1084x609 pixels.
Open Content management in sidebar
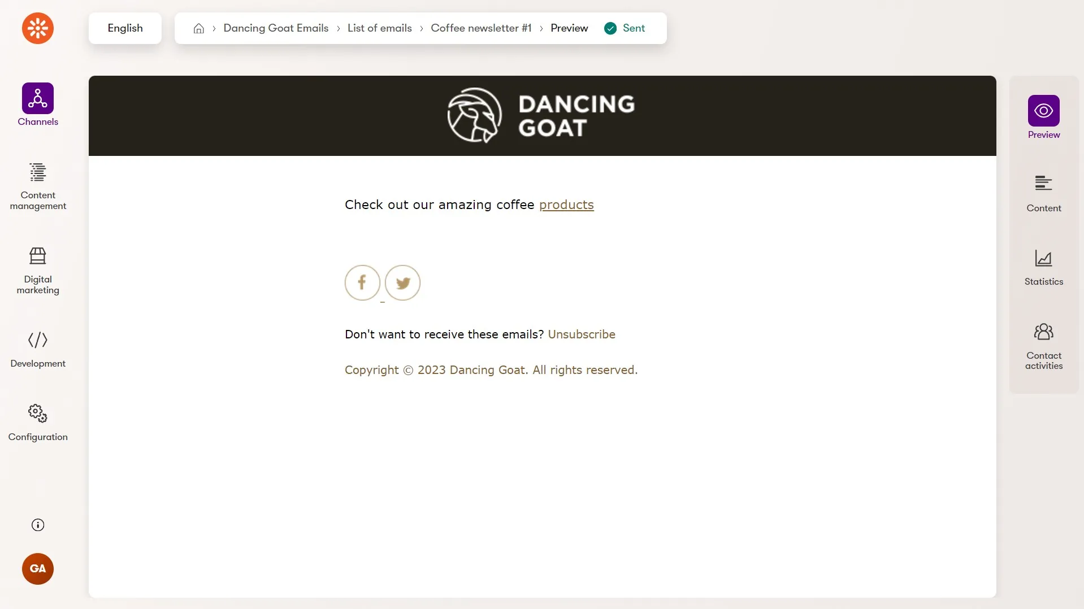(38, 186)
